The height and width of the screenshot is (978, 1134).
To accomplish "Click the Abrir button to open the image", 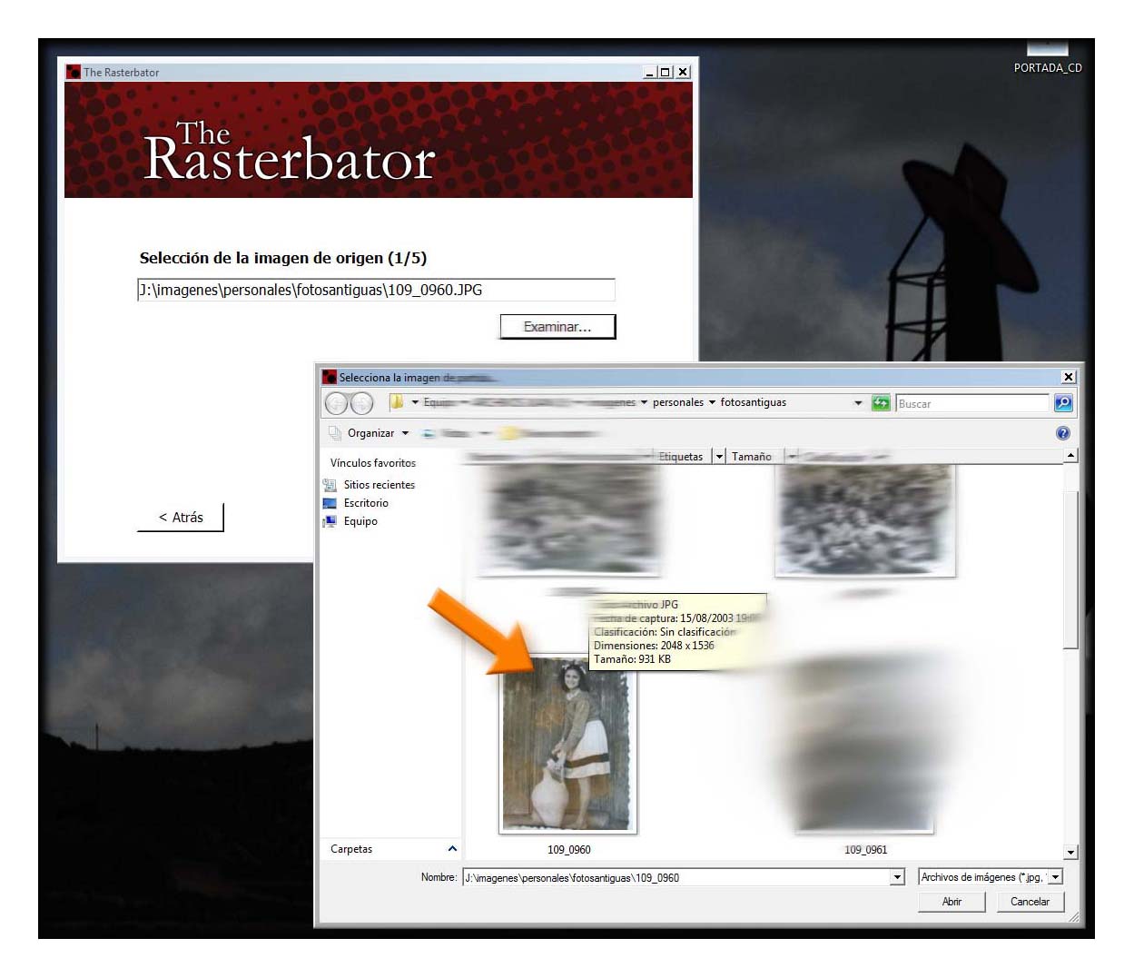I will pyautogui.click(x=951, y=901).
